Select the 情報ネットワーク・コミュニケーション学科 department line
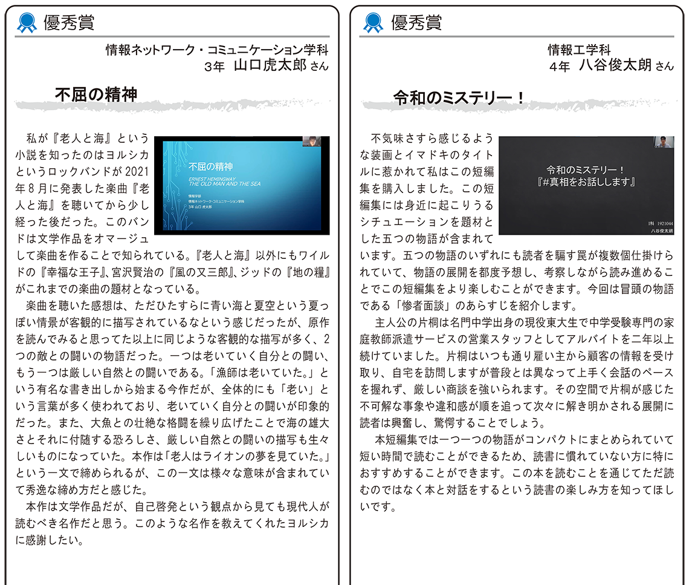Screen dimensions: 689x585 tap(218, 50)
